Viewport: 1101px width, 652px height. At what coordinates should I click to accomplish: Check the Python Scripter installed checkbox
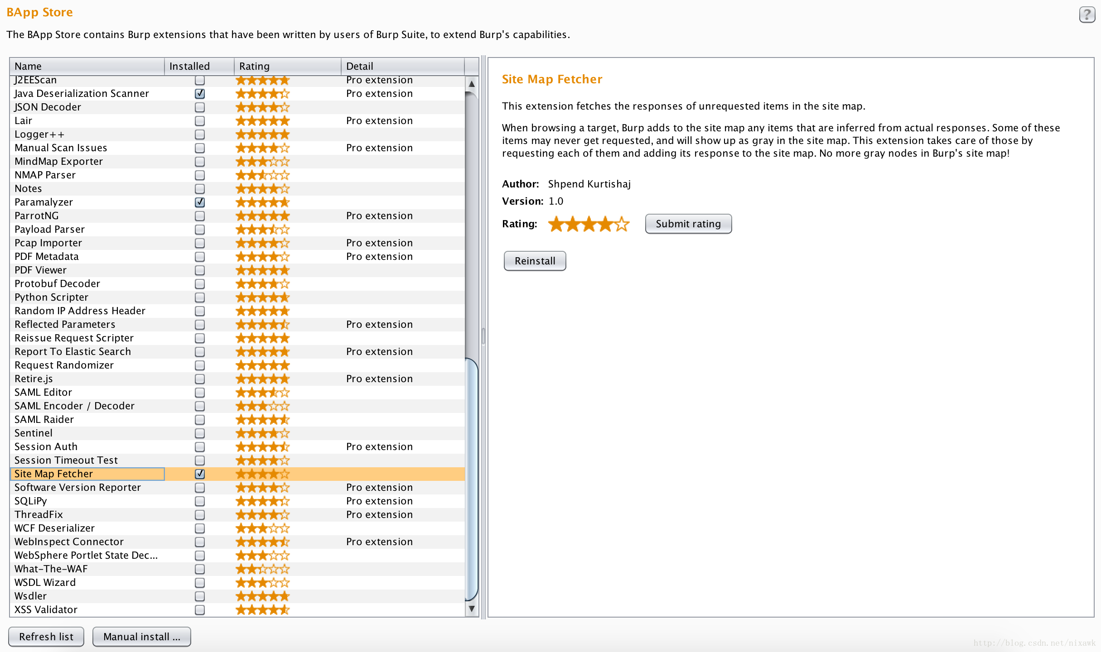[200, 297]
